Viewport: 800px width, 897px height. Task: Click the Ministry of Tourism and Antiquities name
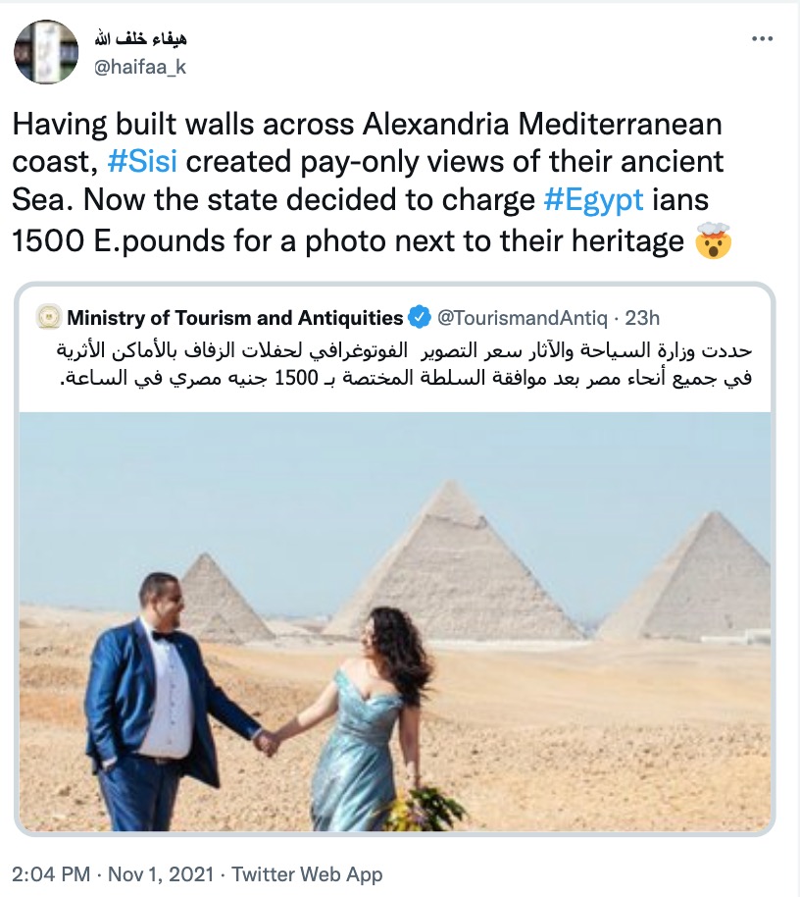pyautogui.click(x=235, y=316)
